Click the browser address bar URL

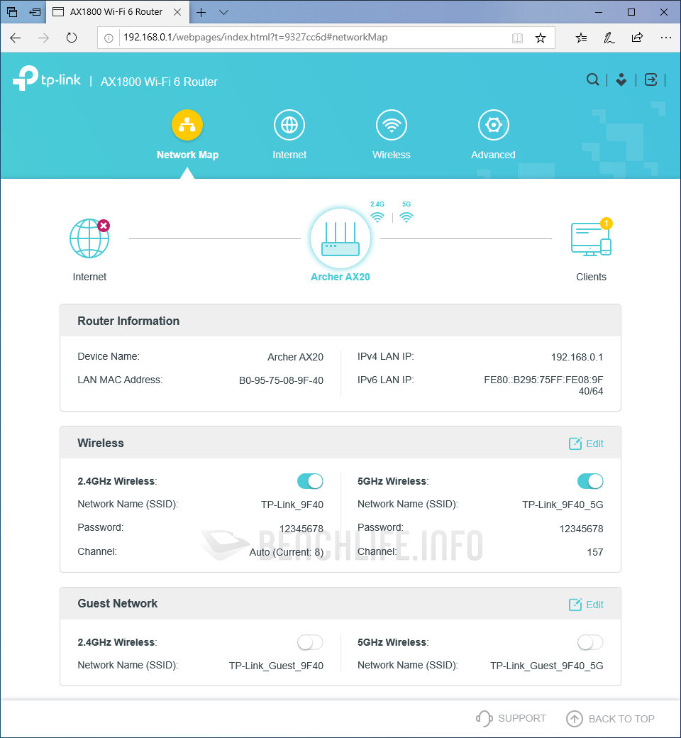coord(255,38)
